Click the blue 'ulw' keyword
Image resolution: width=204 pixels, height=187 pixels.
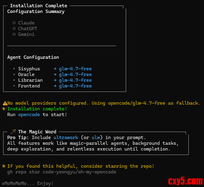point(96,138)
